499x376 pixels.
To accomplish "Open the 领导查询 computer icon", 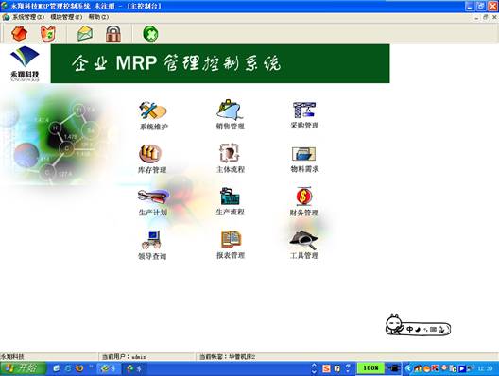I will pyautogui.click(x=152, y=240).
